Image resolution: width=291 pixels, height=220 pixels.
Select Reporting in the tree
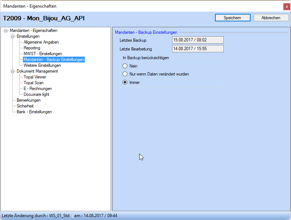[32, 48]
